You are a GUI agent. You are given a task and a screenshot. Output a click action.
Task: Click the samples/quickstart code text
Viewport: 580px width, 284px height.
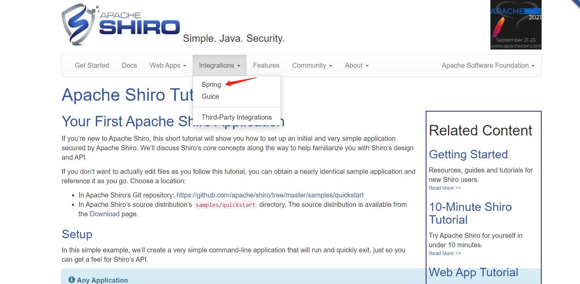pyautogui.click(x=225, y=205)
